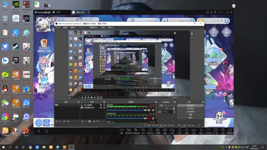The width and height of the screenshot is (267, 150).
Task: Open the 查看(V) menu in OBS
Action: coord(73,27)
